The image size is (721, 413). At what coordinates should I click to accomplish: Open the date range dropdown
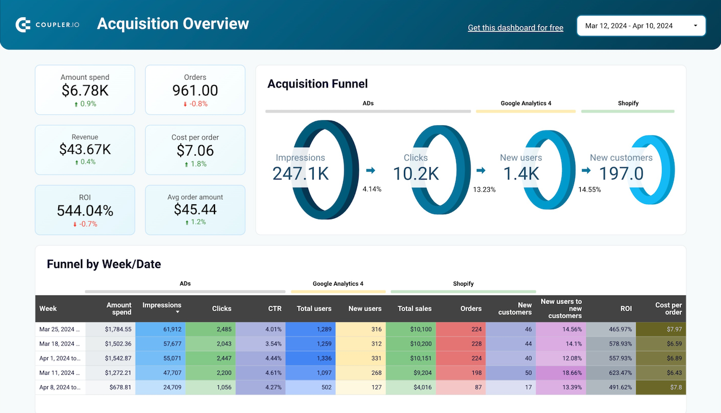click(641, 25)
